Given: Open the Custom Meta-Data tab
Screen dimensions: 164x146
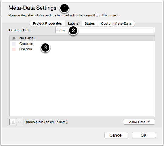Looking at the screenshot, I should click(x=116, y=23).
